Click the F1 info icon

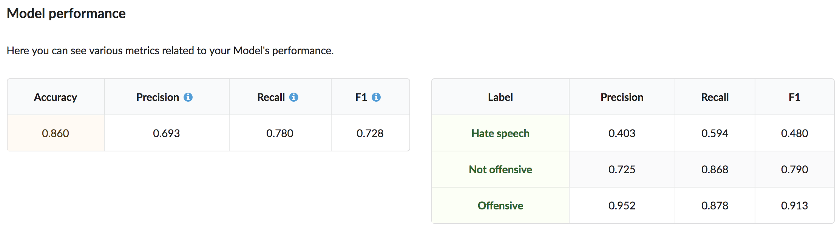click(x=376, y=97)
